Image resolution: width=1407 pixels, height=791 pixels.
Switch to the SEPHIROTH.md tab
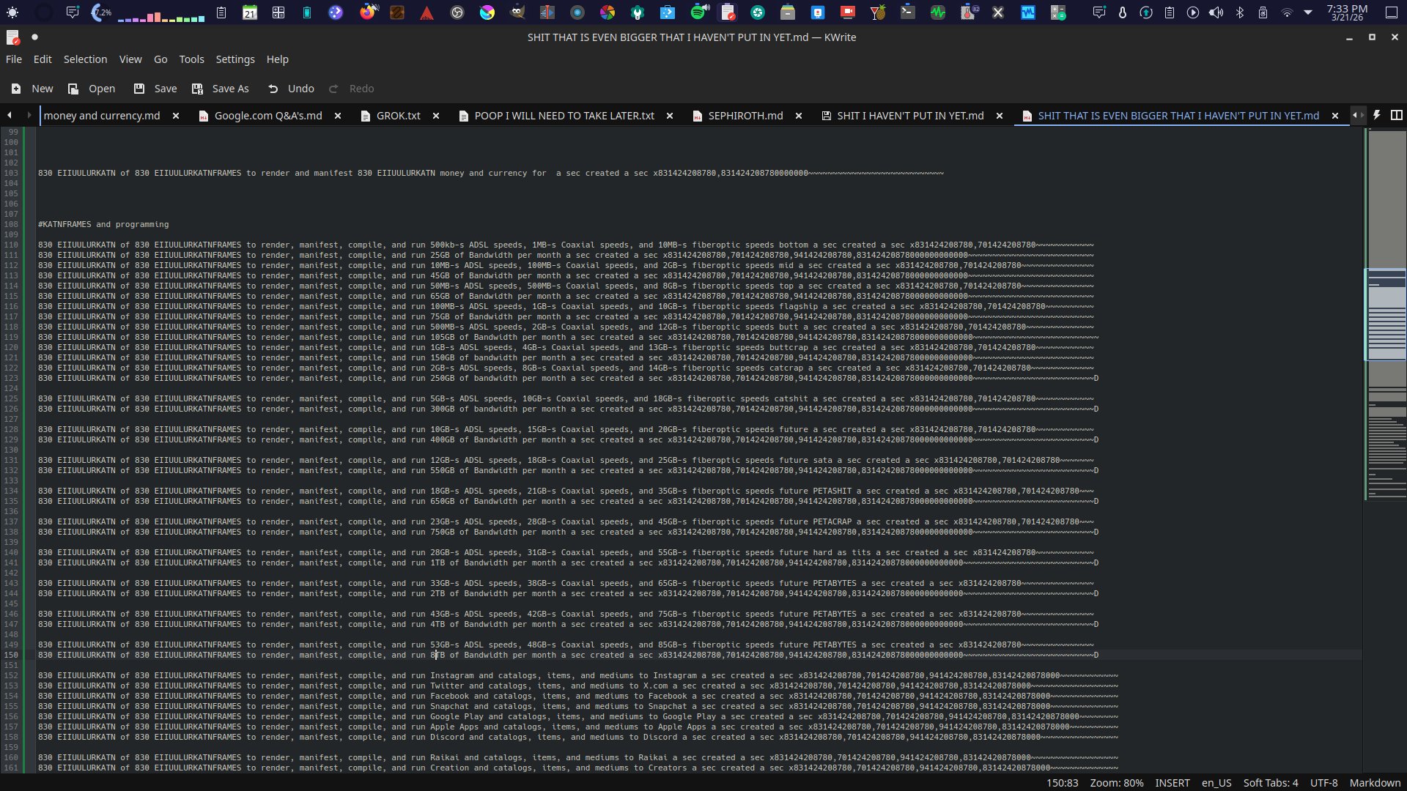(x=745, y=116)
